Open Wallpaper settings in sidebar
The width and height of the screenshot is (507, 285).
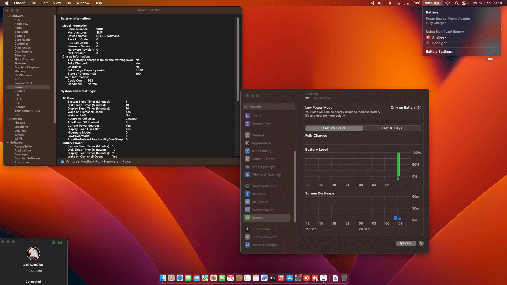pyautogui.click(x=259, y=202)
